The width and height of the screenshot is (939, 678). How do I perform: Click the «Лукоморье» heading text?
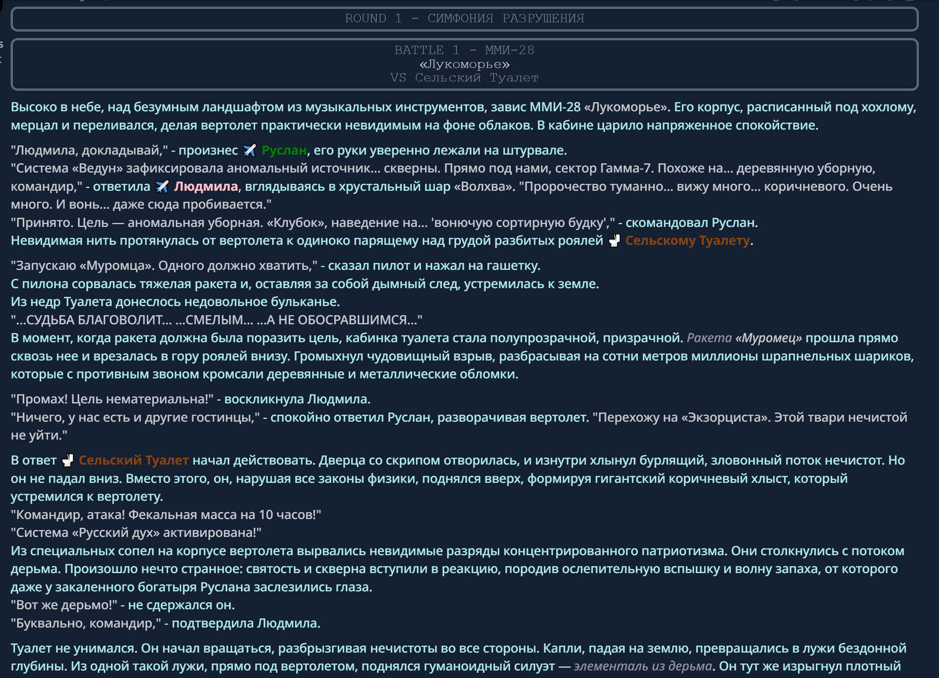464,64
